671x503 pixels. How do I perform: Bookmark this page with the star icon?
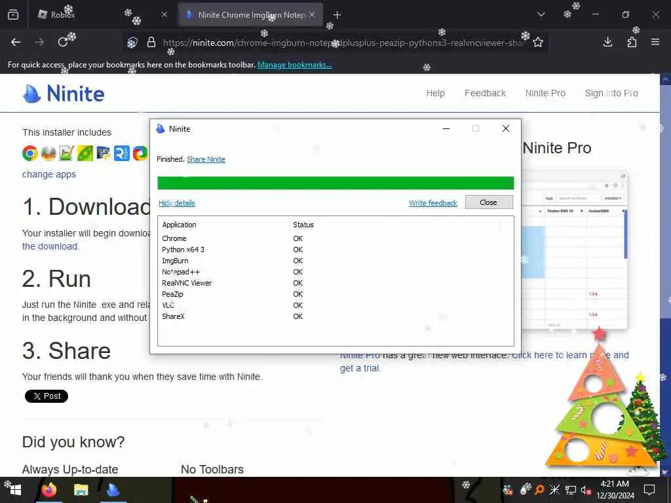tap(538, 42)
